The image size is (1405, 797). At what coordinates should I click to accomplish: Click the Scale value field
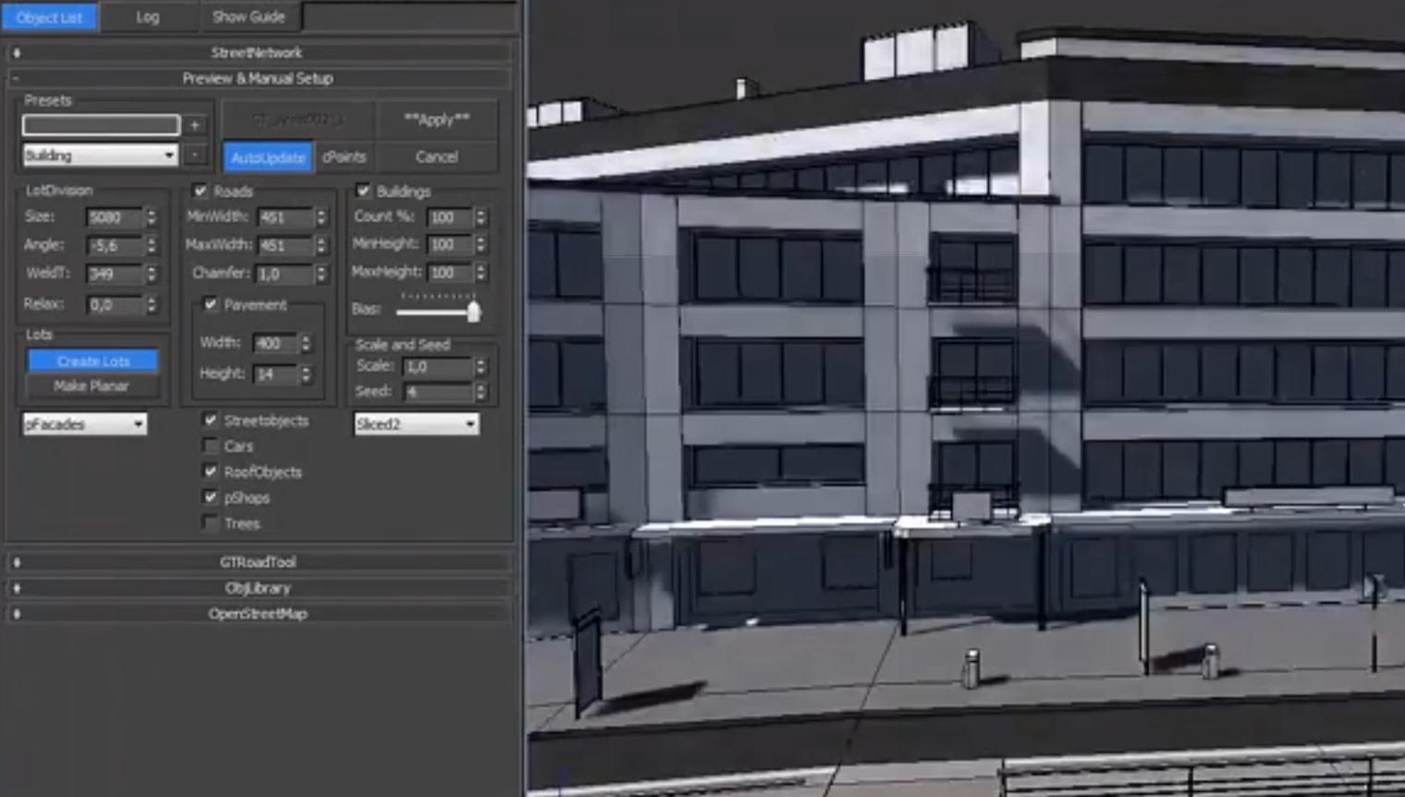[x=438, y=367]
